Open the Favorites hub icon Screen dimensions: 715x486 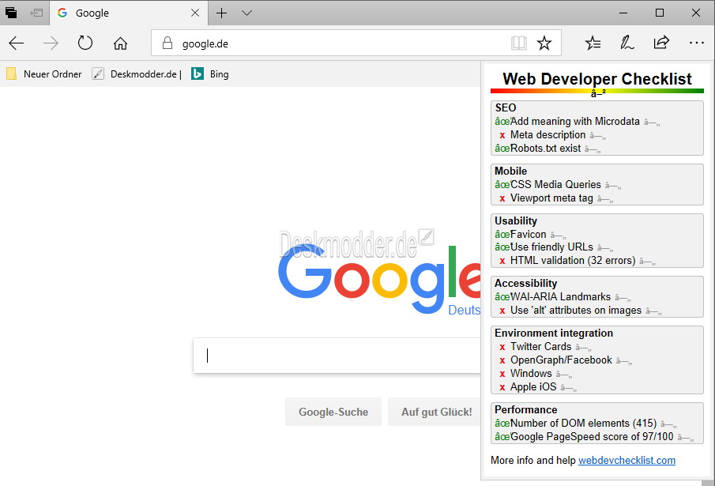point(593,43)
